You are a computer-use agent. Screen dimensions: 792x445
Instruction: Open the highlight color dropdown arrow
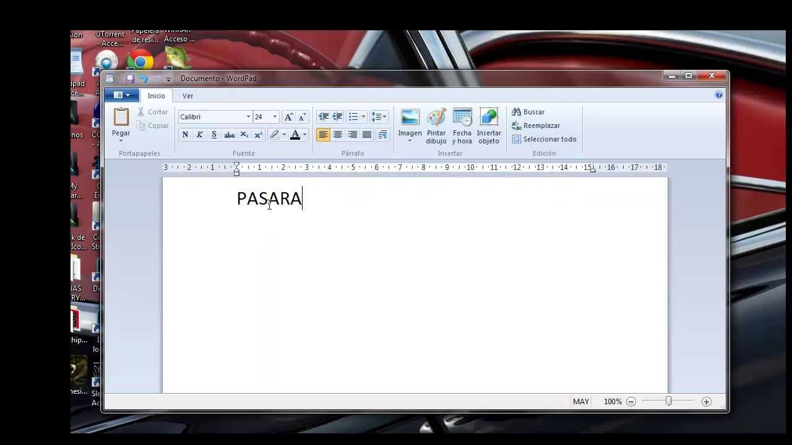point(284,135)
